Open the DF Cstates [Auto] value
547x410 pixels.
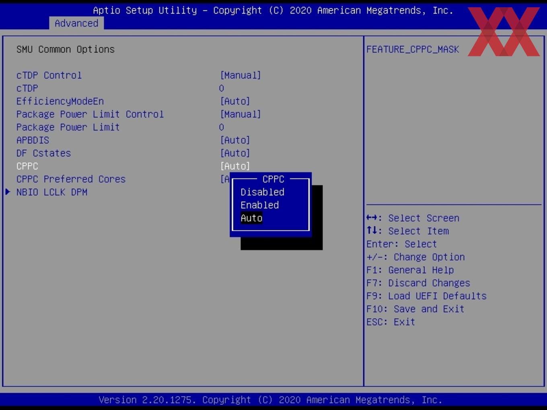pos(235,153)
